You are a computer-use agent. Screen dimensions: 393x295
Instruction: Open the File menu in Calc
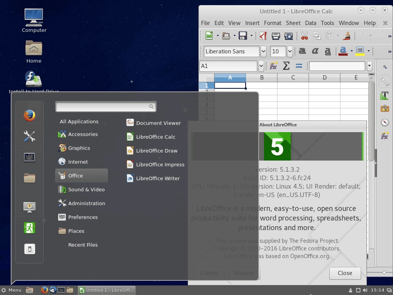205,23
